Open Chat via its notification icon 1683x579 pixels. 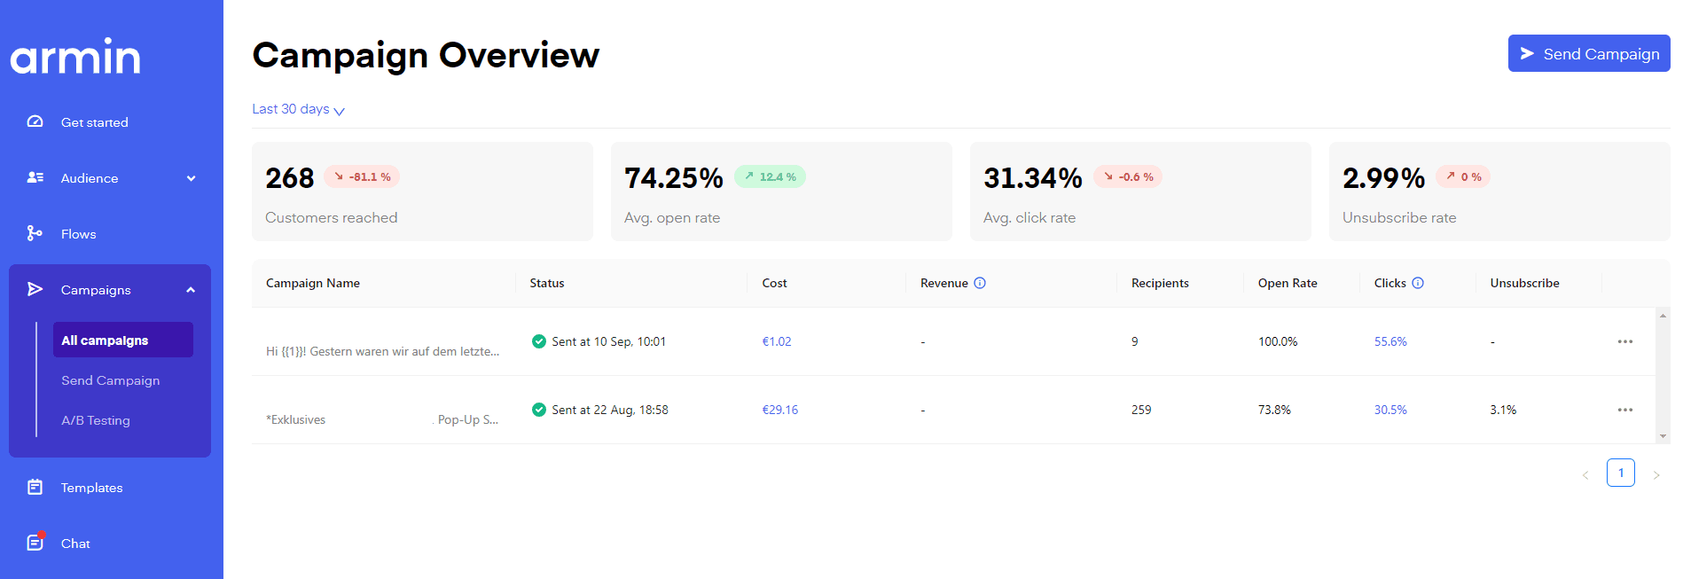coord(35,543)
